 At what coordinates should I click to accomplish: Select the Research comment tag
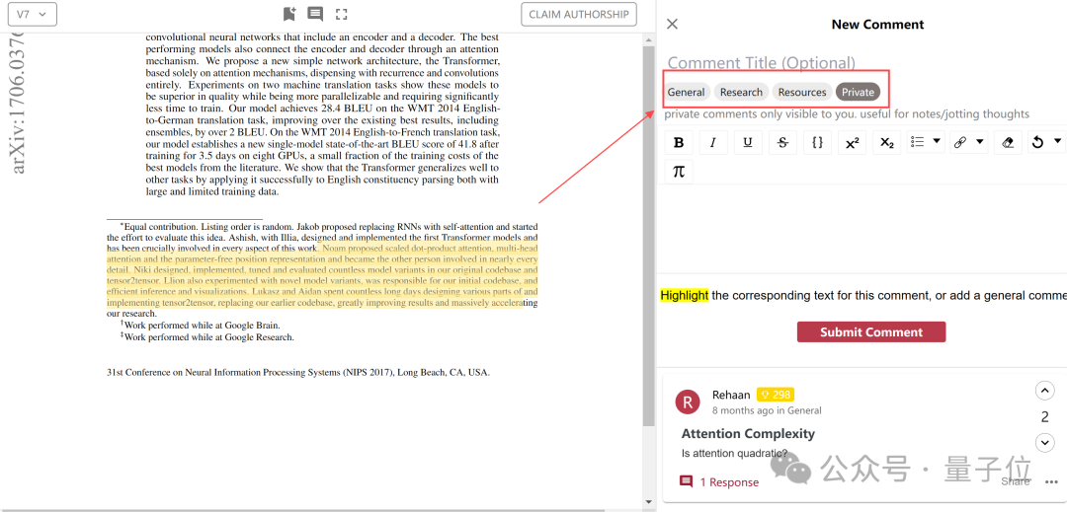coord(741,92)
